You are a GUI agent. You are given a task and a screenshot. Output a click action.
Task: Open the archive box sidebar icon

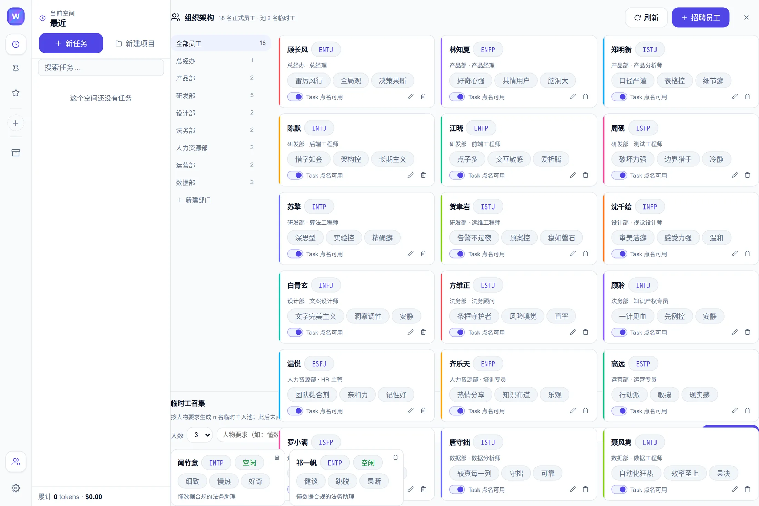pos(16,153)
